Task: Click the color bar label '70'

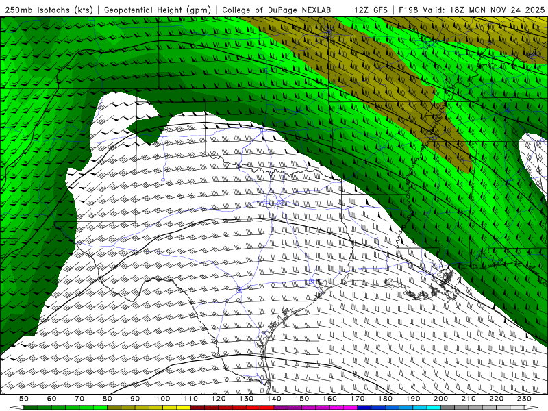Action: [79, 399]
